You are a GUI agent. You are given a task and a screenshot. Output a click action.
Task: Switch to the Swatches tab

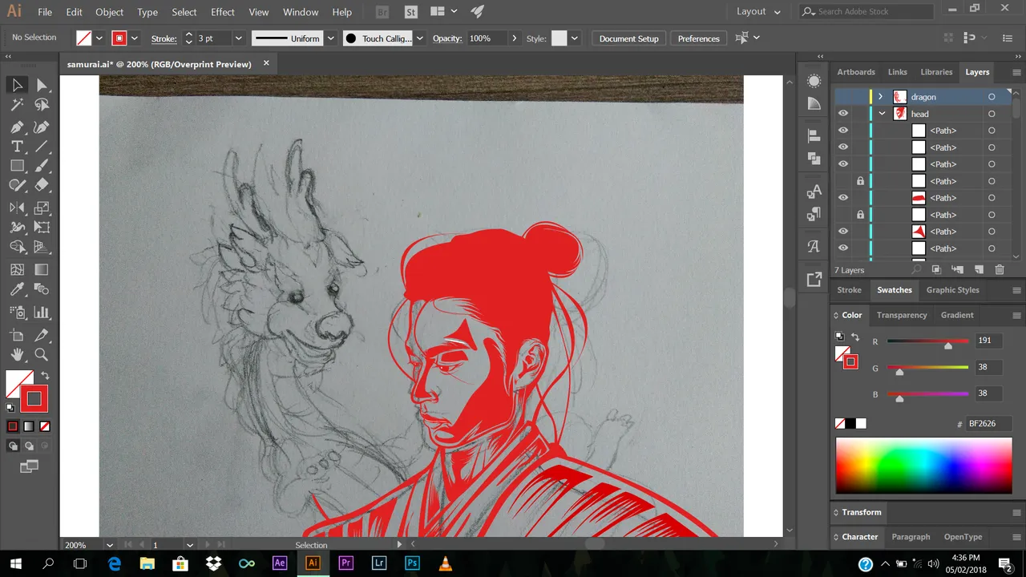pos(894,290)
